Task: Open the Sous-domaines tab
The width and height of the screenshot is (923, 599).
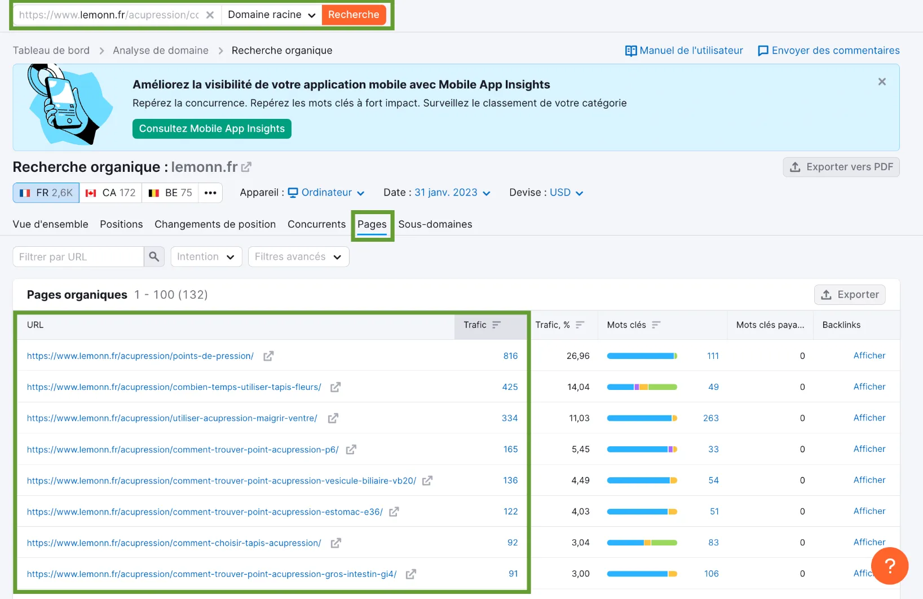Action: pos(435,224)
